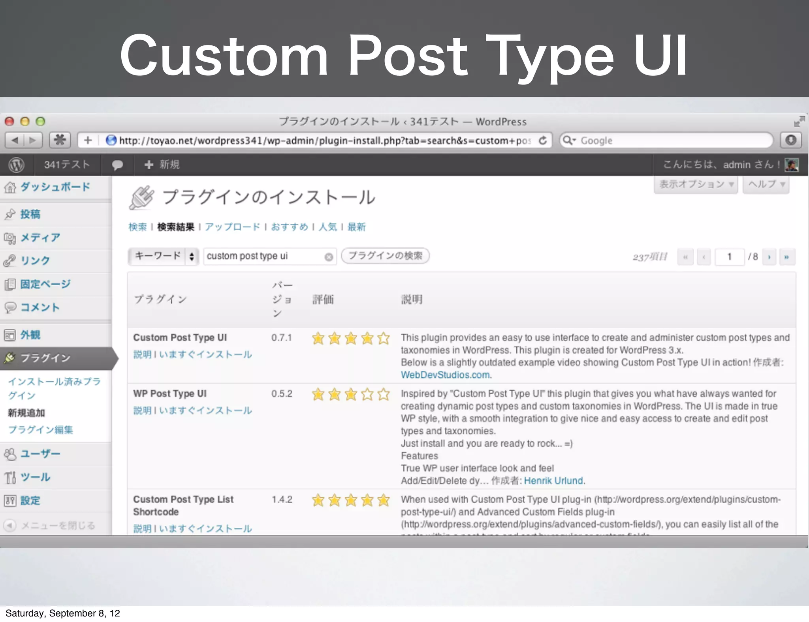Go to the first page of results

click(685, 257)
